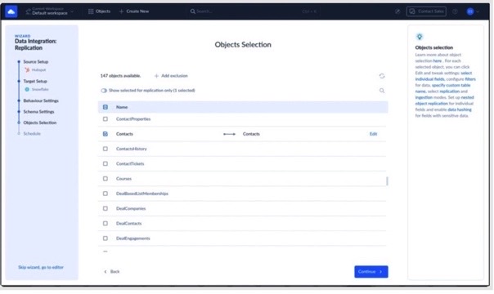The width and height of the screenshot is (494, 294).
Task: Open the 'here' link in help panel
Action: (x=437, y=60)
